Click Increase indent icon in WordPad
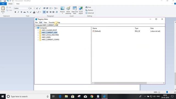The image size is (176, 99). click(47, 8)
